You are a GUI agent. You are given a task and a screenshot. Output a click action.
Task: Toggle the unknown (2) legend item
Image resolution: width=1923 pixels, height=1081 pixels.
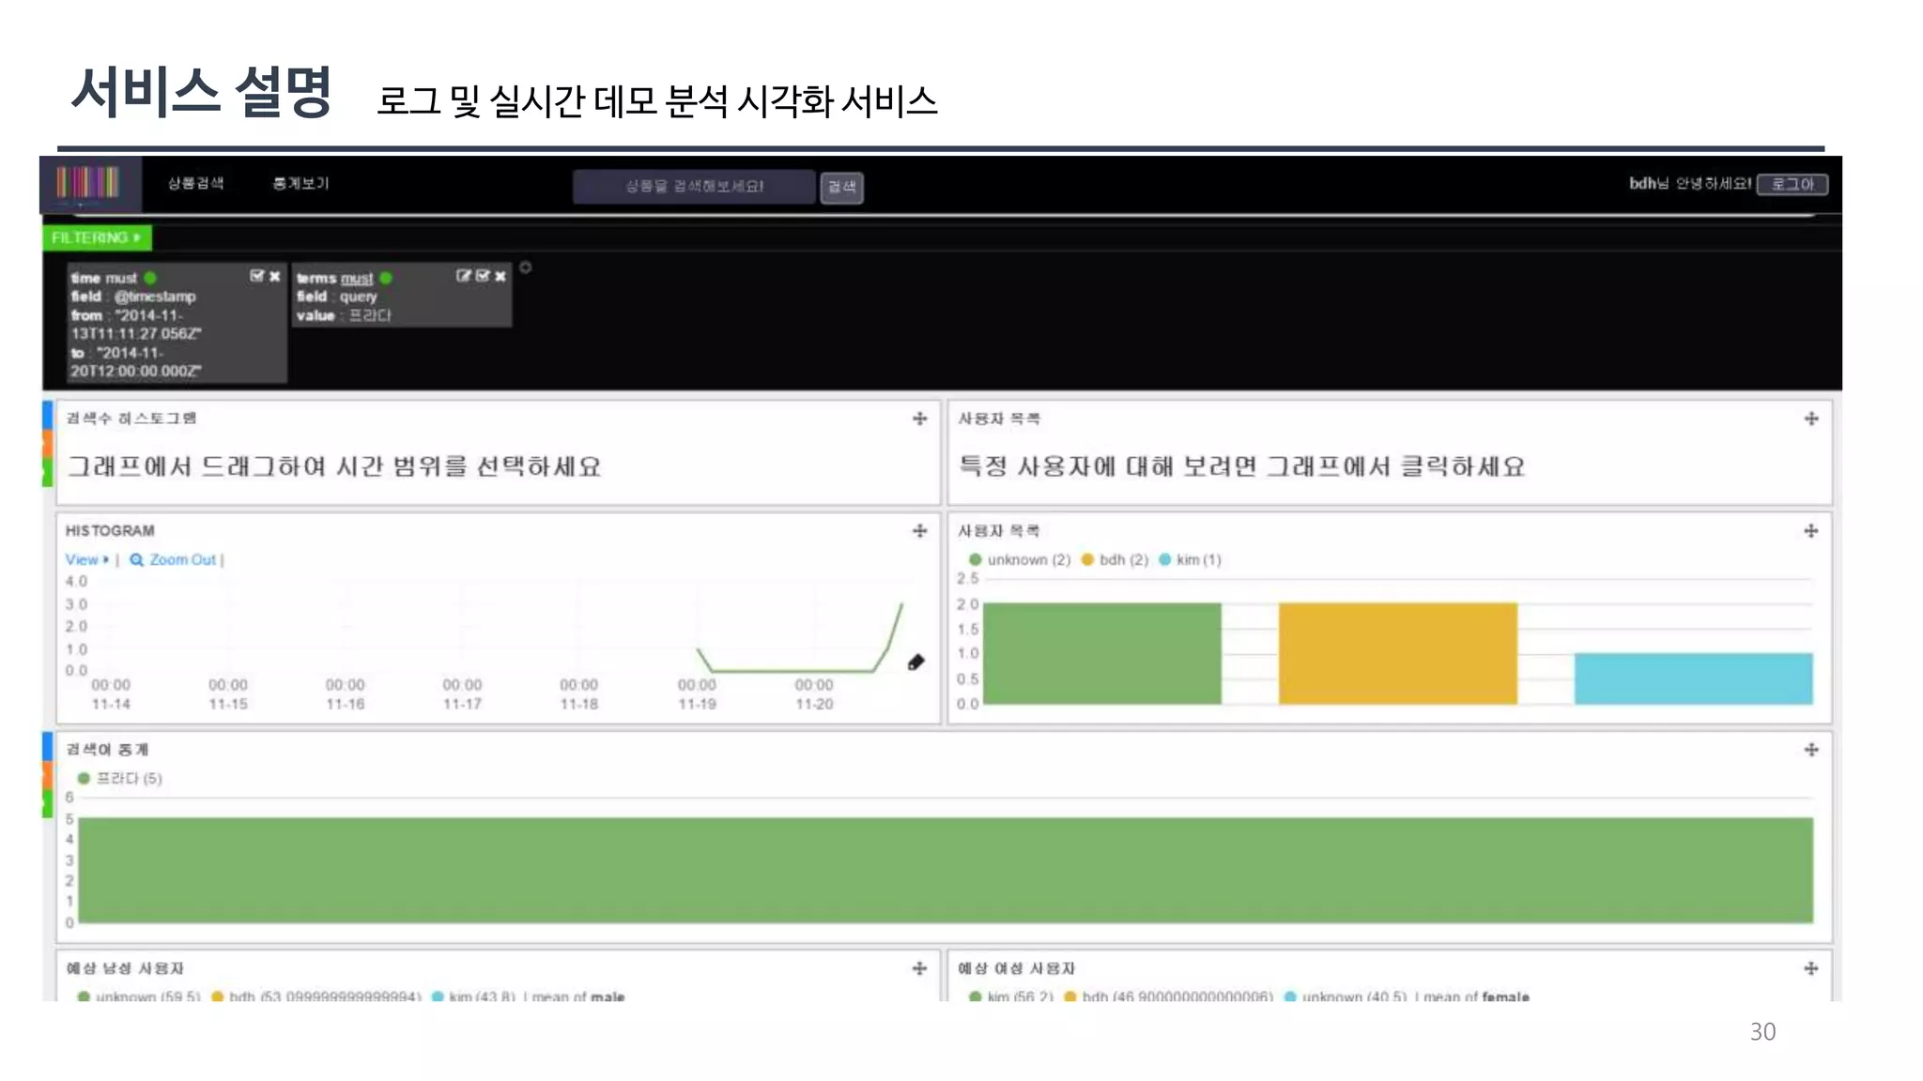pos(1020,559)
